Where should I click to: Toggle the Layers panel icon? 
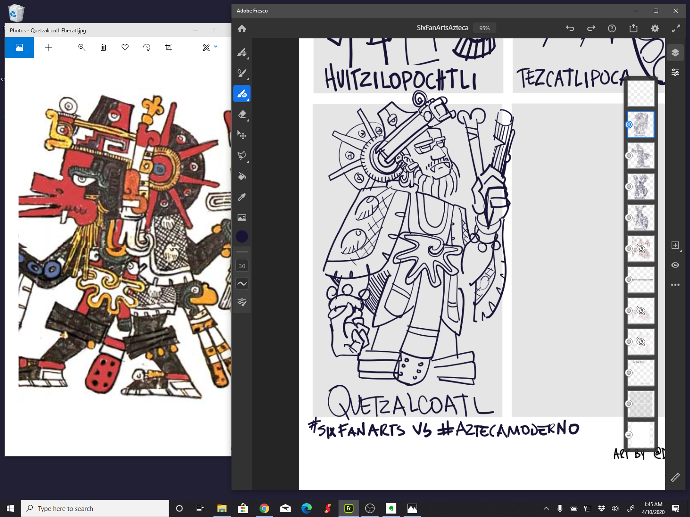pyautogui.click(x=675, y=53)
